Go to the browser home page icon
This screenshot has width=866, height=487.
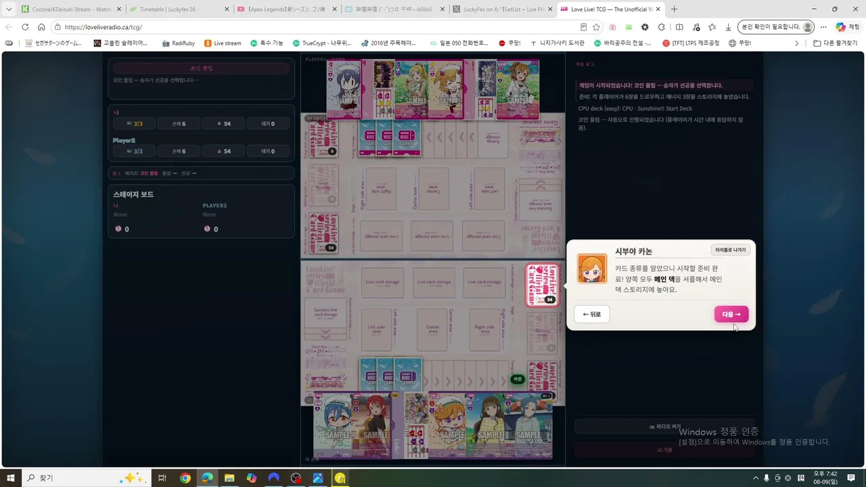[41, 27]
